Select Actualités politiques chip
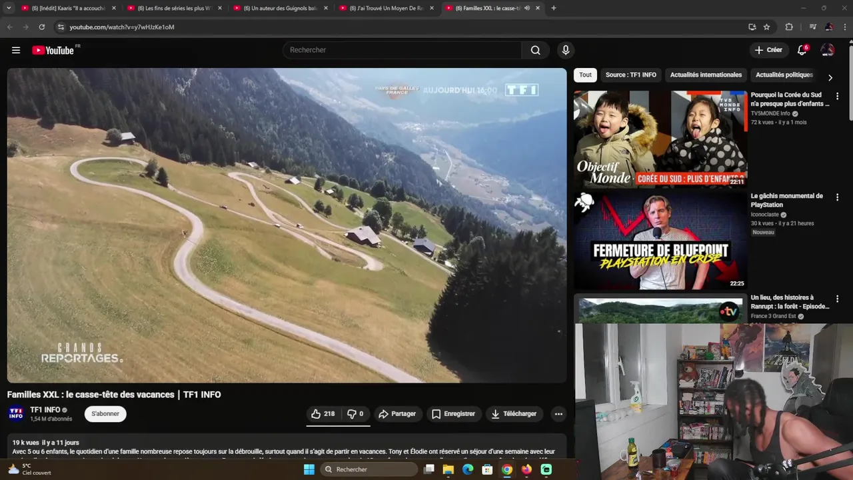Screen dimensions: 853x480 [784, 75]
